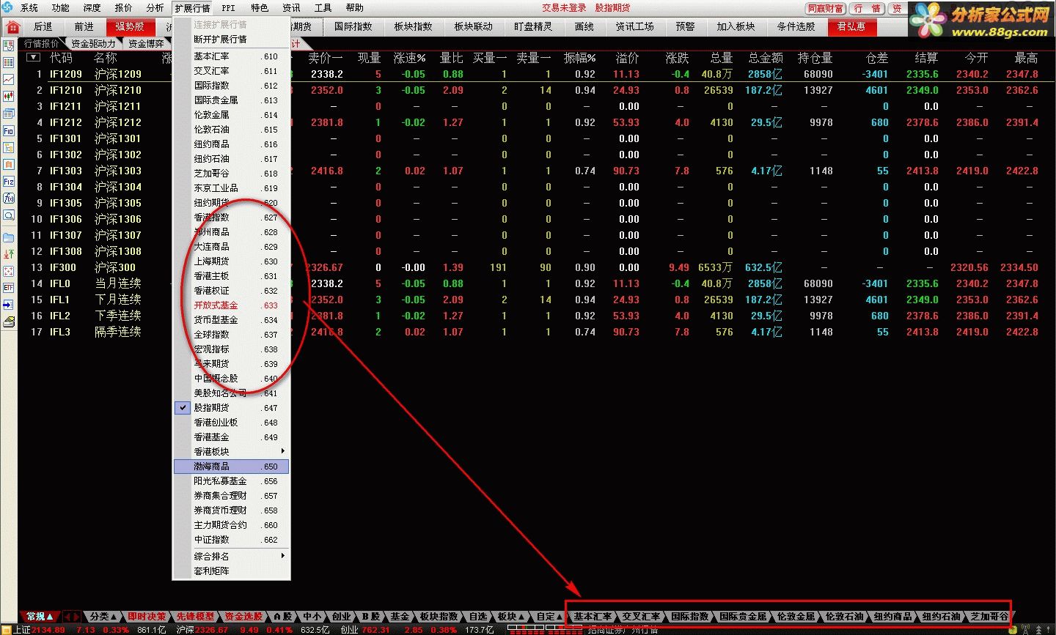Select the colored grid table sidebar icon

pos(9,63)
